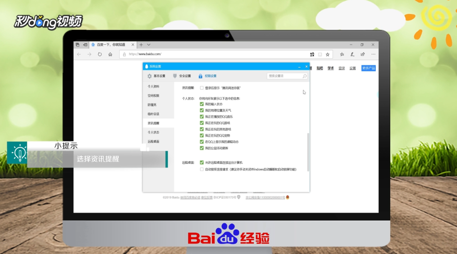The height and width of the screenshot is (254, 457).
Task: Open Baidu 学术 link
Action: (x=331, y=69)
